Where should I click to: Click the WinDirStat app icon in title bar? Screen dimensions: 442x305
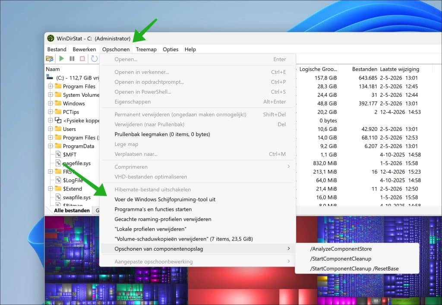[x=51, y=38]
